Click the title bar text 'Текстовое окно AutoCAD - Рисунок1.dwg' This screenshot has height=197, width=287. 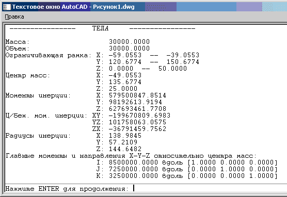click(x=73, y=7)
